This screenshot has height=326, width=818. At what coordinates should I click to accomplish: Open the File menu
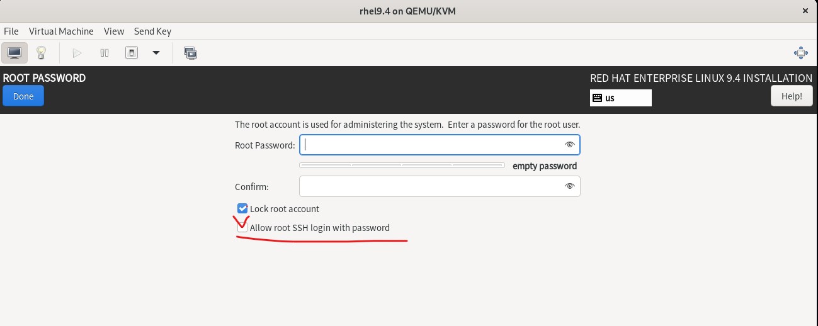click(11, 31)
